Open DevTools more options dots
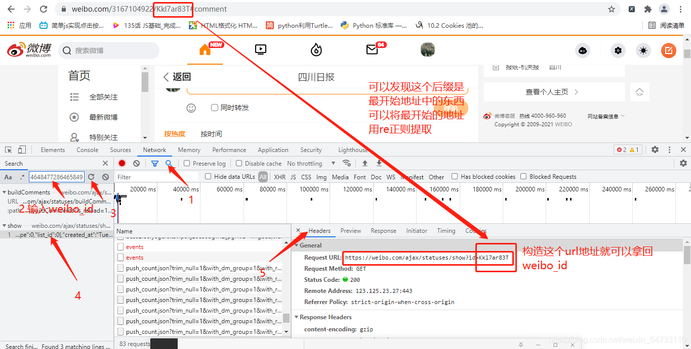The width and height of the screenshot is (691, 349). tap(670, 150)
